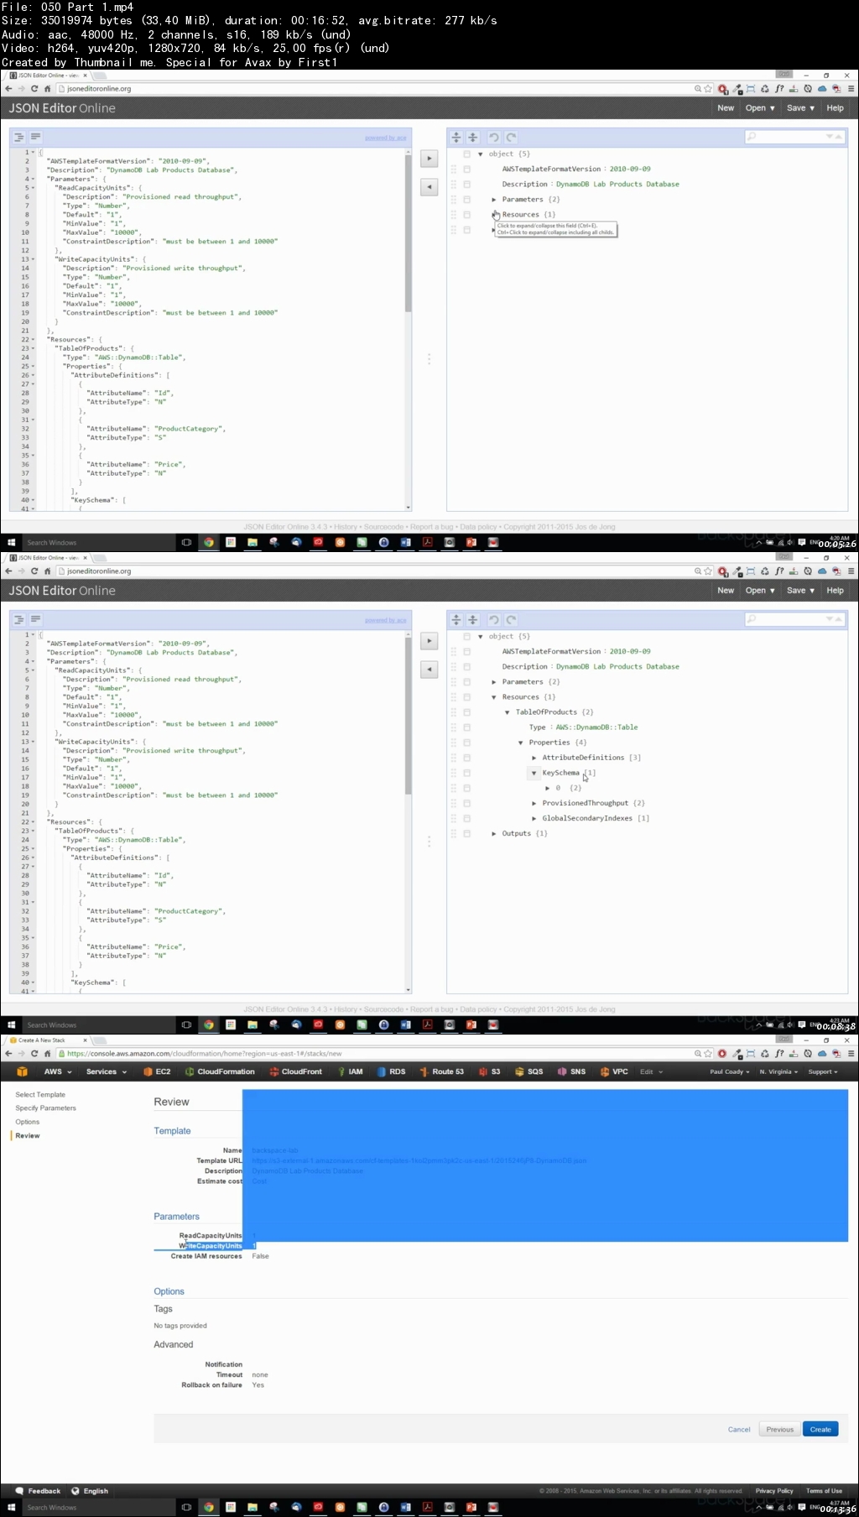The height and width of the screenshot is (1517, 859).
Task: Expand the AttributeDefinitions [3] node in the 00:08:38 frame
Action: 534,758
